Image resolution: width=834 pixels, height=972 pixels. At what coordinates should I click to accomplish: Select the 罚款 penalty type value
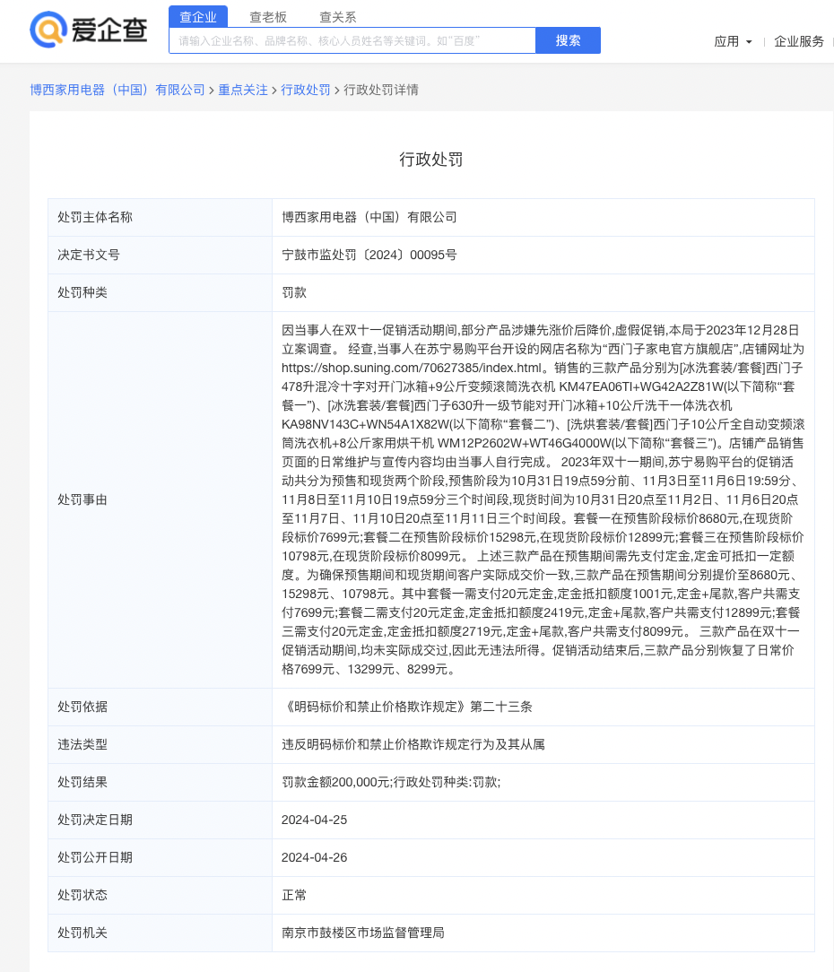click(294, 292)
